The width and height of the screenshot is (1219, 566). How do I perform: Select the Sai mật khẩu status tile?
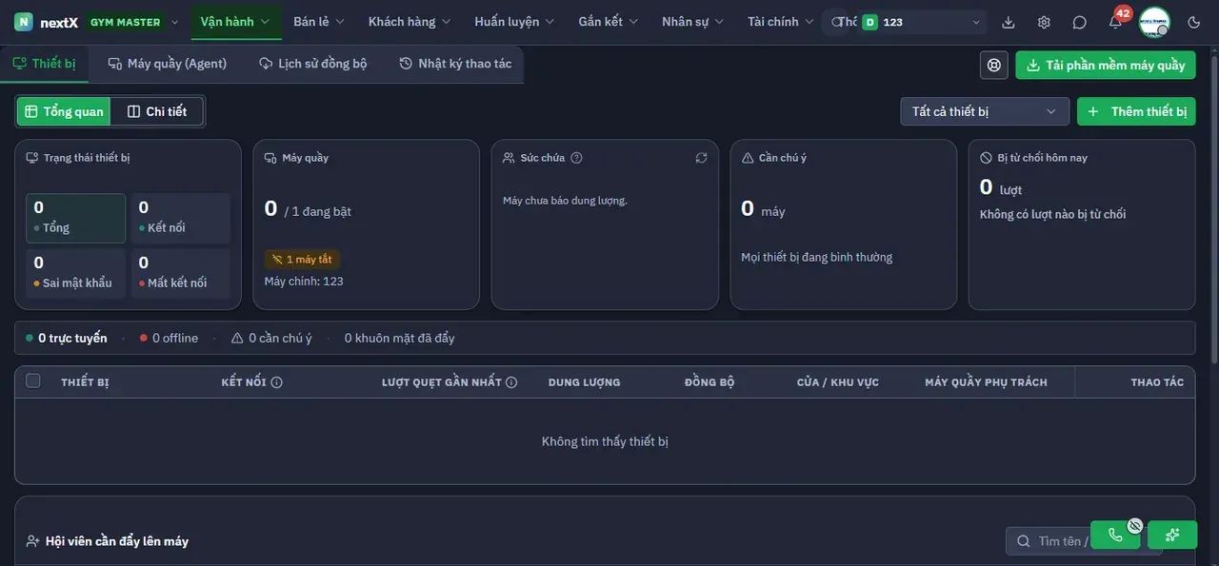click(75, 273)
